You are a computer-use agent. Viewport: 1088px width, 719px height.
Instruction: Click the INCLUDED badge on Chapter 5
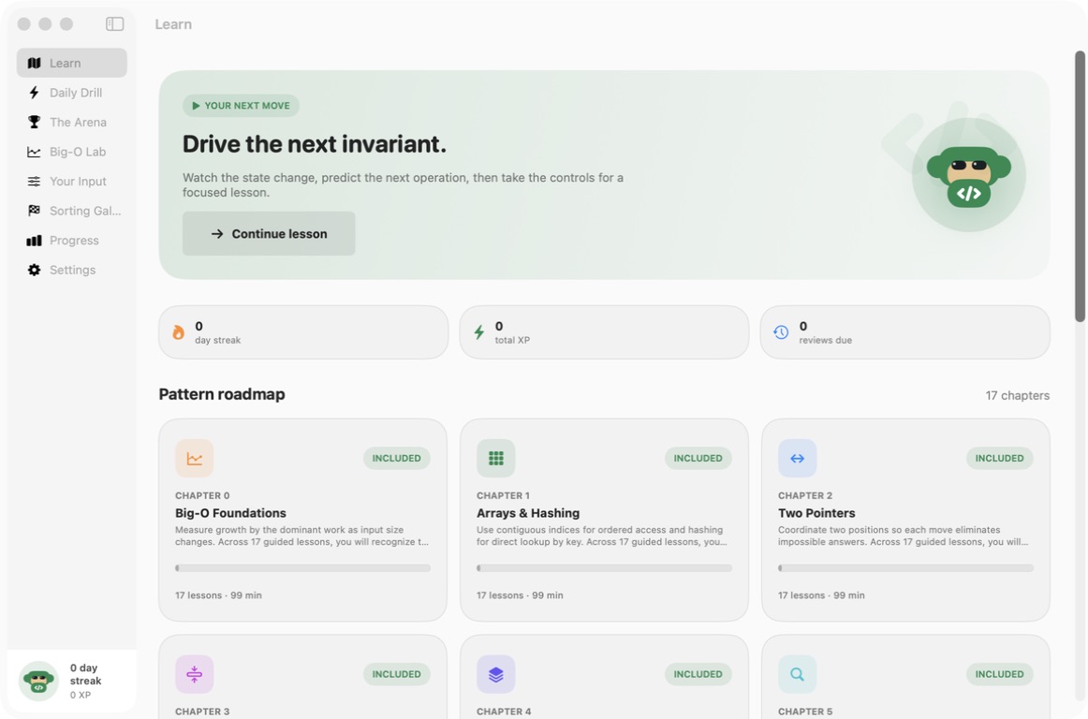tap(999, 674)
